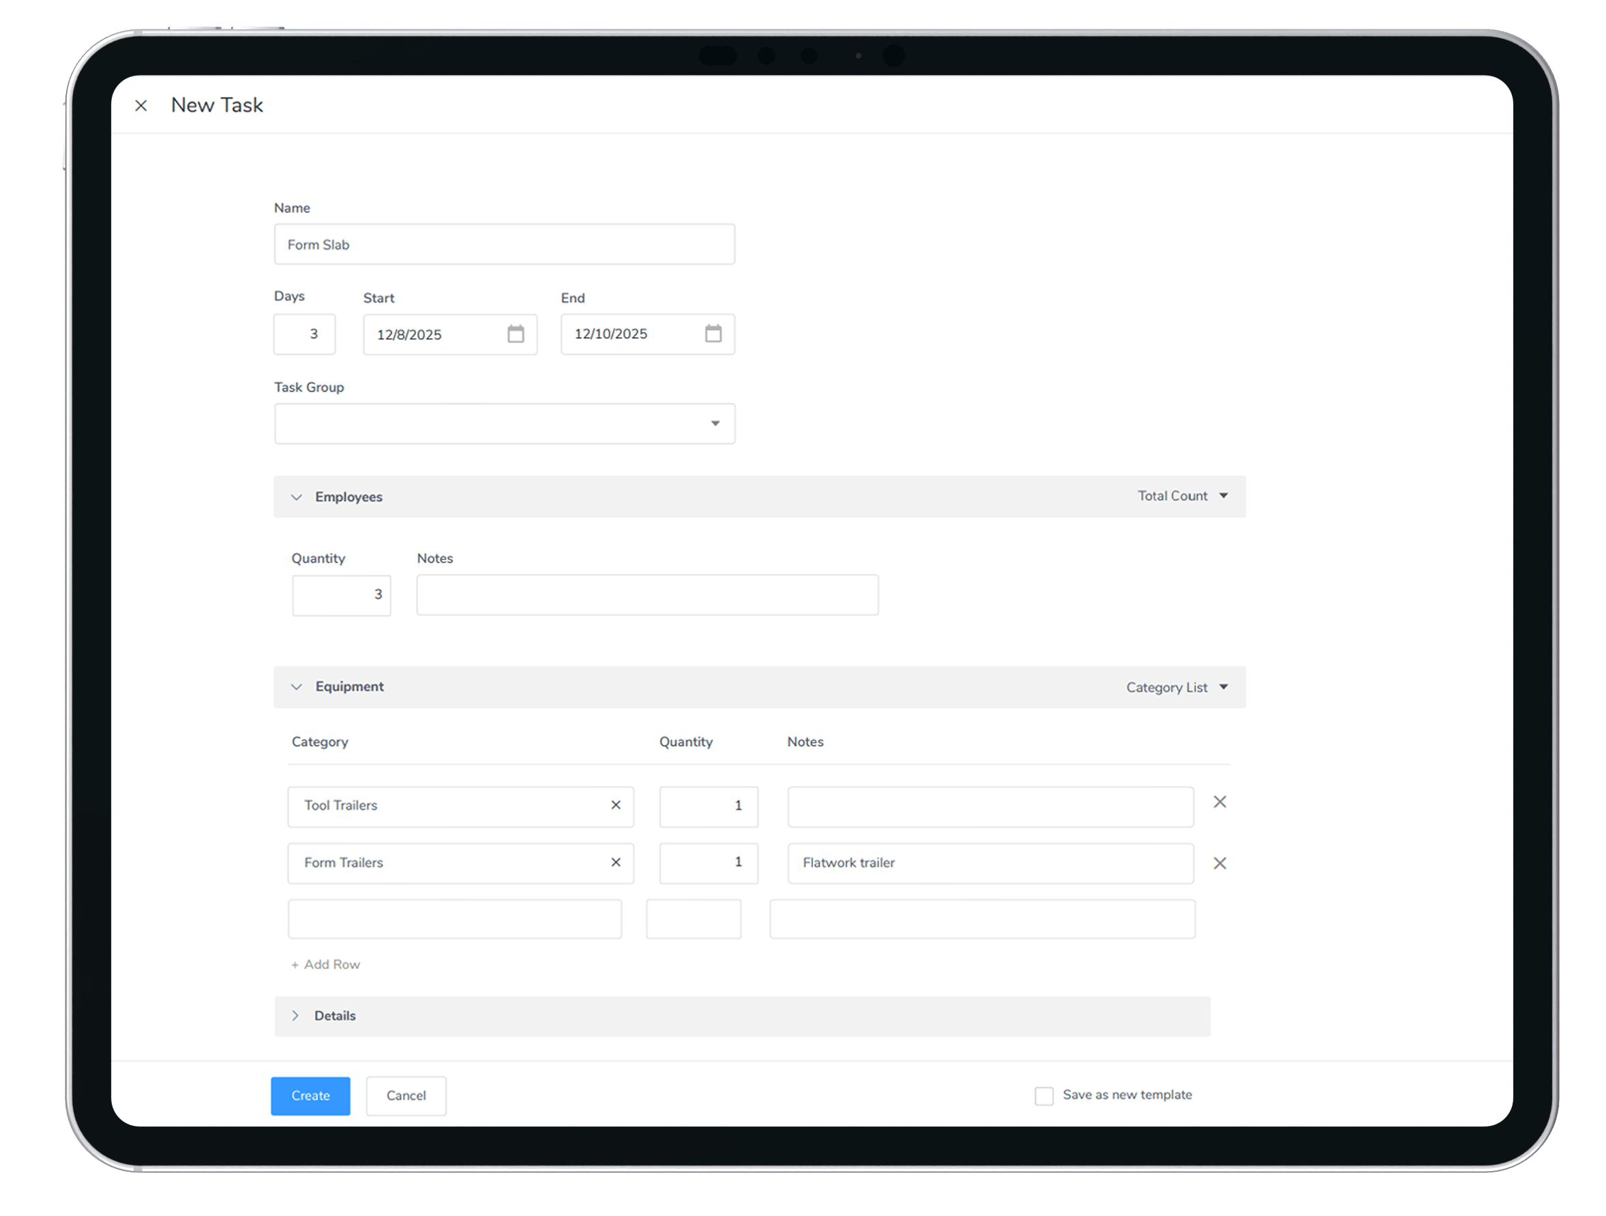Open the Task Group dropdown

(x=715, y=424)
